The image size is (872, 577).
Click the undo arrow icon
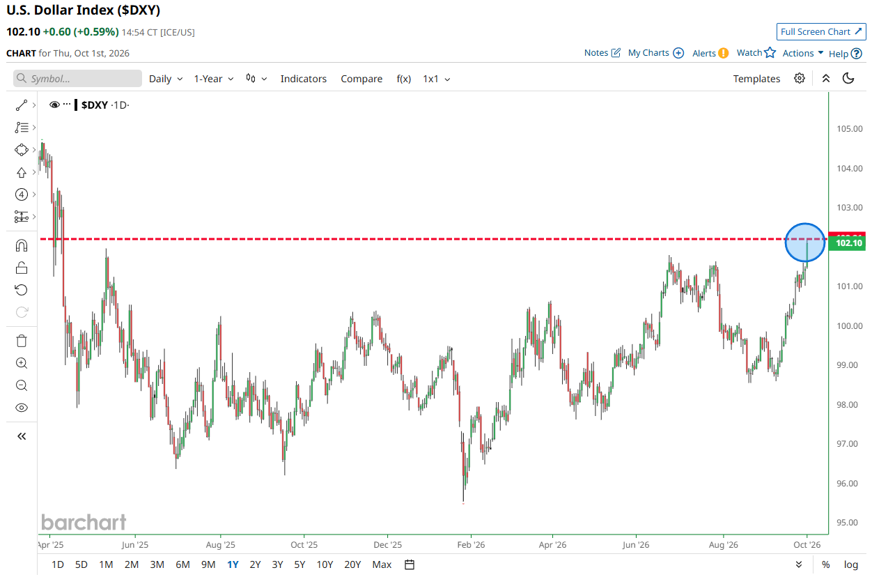[21, 290]
